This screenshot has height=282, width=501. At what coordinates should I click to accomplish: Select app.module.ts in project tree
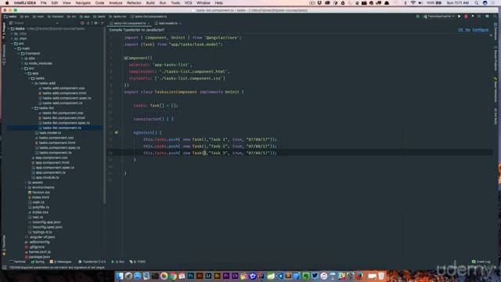45,178
